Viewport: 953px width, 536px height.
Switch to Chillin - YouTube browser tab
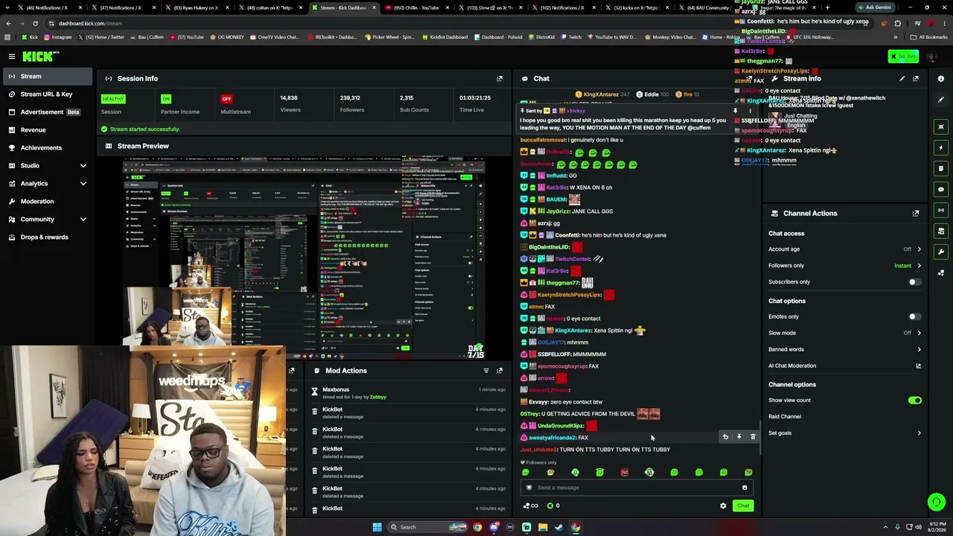tap(415, 7)
